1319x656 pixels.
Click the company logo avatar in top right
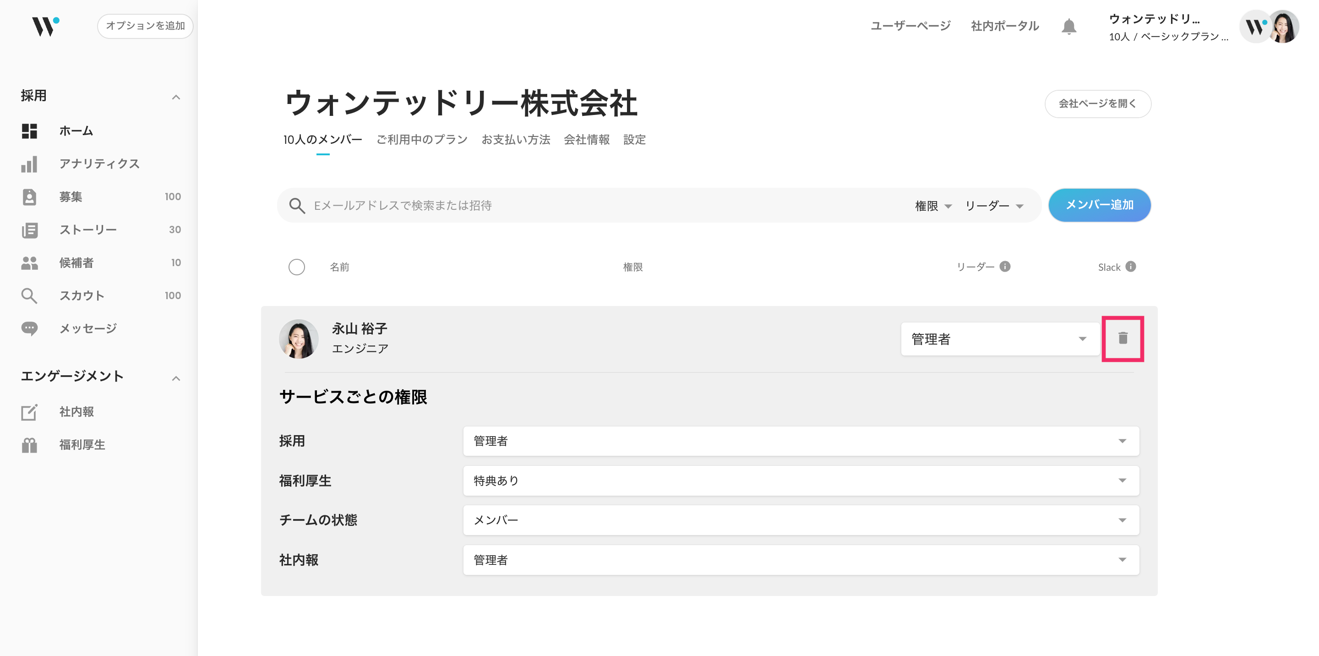coord(1254,27)
